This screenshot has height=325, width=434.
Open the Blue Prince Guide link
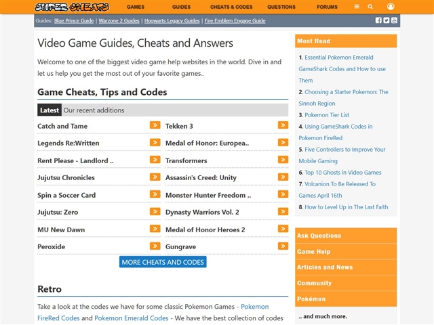(x=74, y=21)
